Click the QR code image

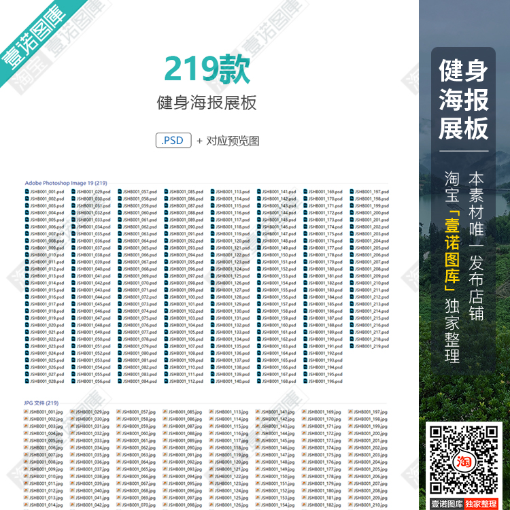pyautogui.click(x=464, y=460)
